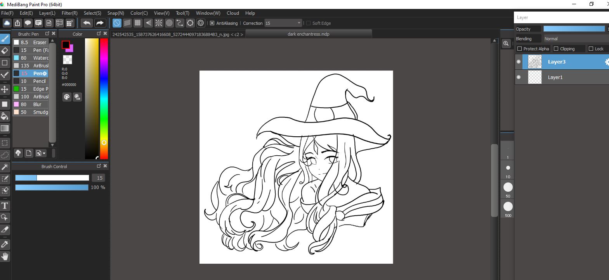Open the brush list options dropdown button
The image size is (609, 280).
(41, 153)
